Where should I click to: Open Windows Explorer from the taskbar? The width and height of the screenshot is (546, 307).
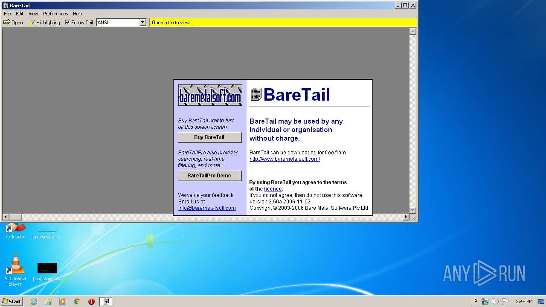point(48,301)
